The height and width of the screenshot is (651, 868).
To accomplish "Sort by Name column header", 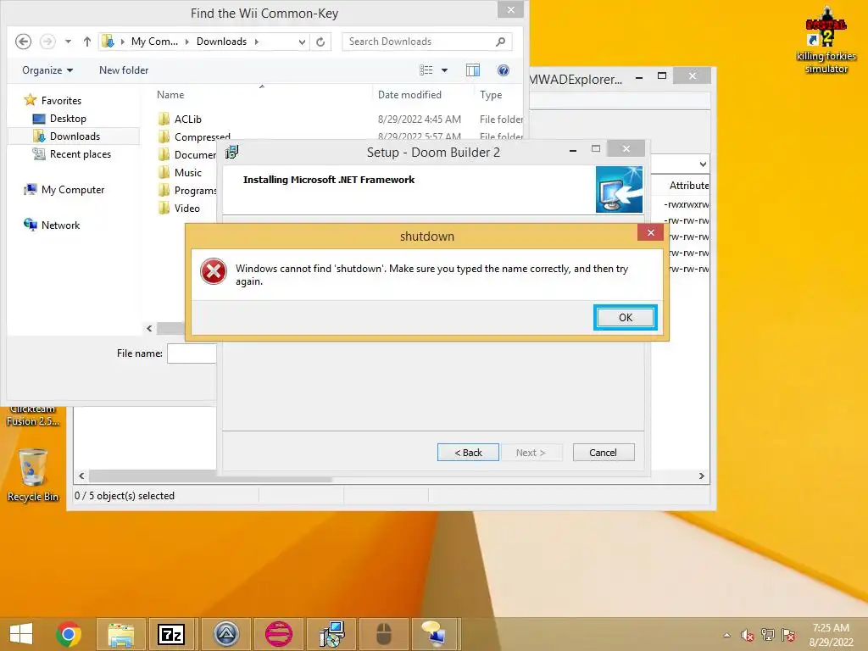I will tap(170, 95).
